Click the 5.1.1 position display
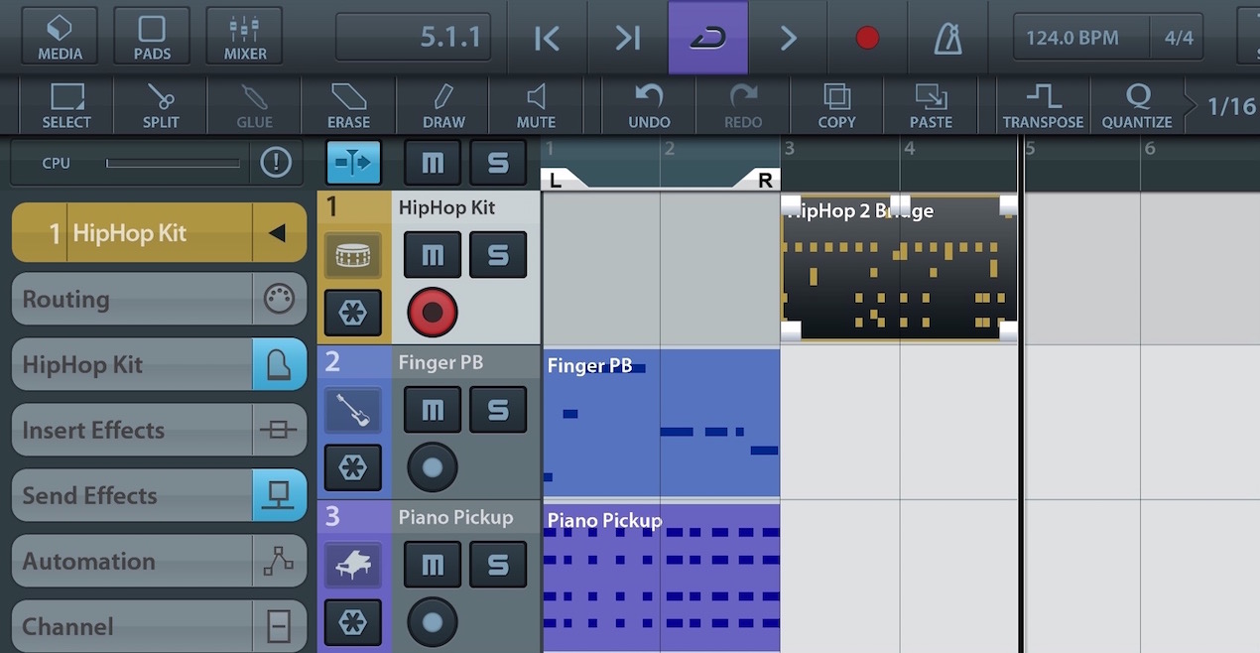The image size is (1260, 653). tap(415, 38)
